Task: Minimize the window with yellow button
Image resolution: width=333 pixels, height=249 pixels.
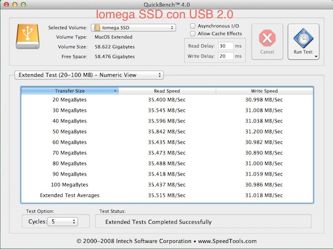Action: (15, 4)
